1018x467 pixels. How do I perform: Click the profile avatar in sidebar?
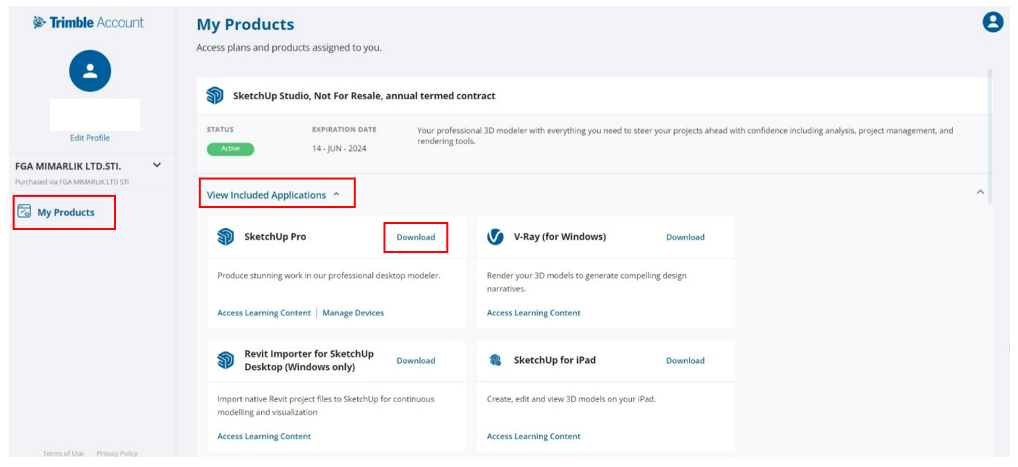point(90,71)
